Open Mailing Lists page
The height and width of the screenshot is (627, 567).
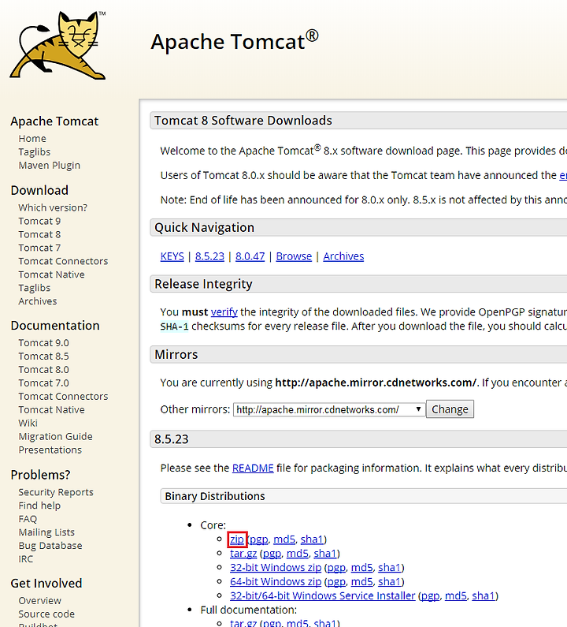(46, 532)
